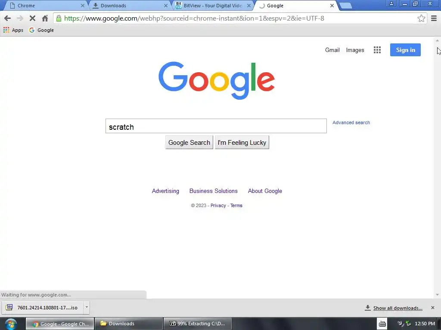Close the BitView tab
This screenshot has height=330, width=441.
point(249,6)
